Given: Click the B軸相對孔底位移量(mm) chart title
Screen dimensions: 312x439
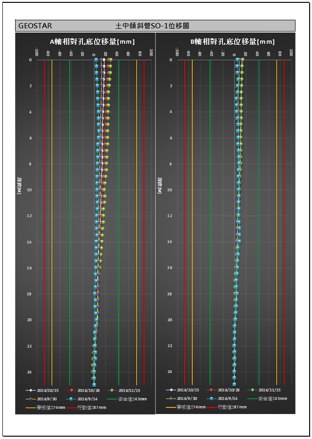Looking at the screenshot, I should (226, 42).
